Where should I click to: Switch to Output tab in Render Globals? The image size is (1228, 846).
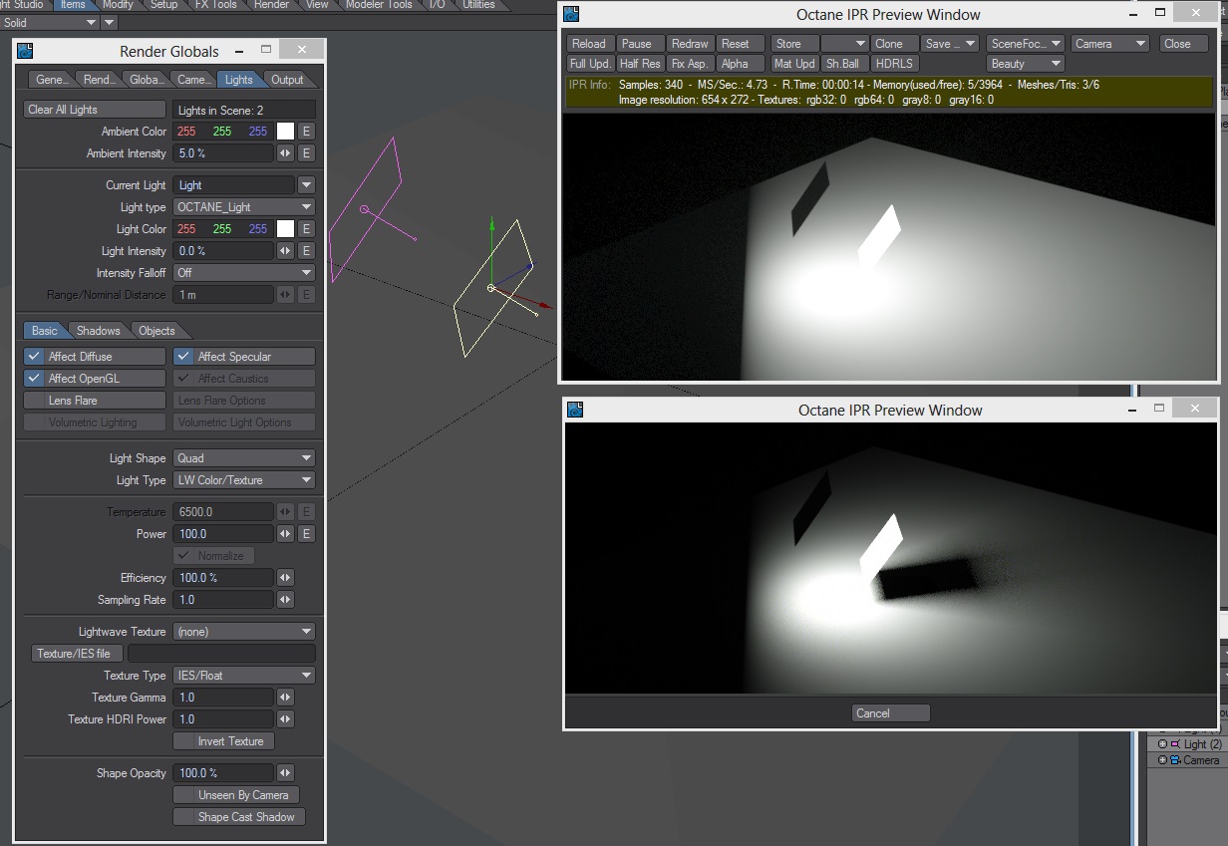pos(287,80)
